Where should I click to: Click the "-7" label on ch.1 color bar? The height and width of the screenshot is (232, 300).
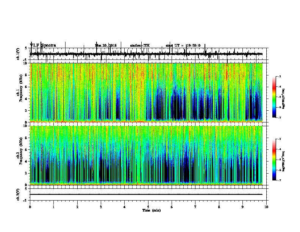(280, 118)
